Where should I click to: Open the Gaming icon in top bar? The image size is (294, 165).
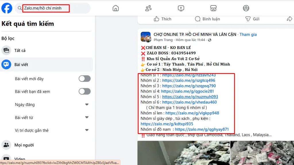[246, 8]
